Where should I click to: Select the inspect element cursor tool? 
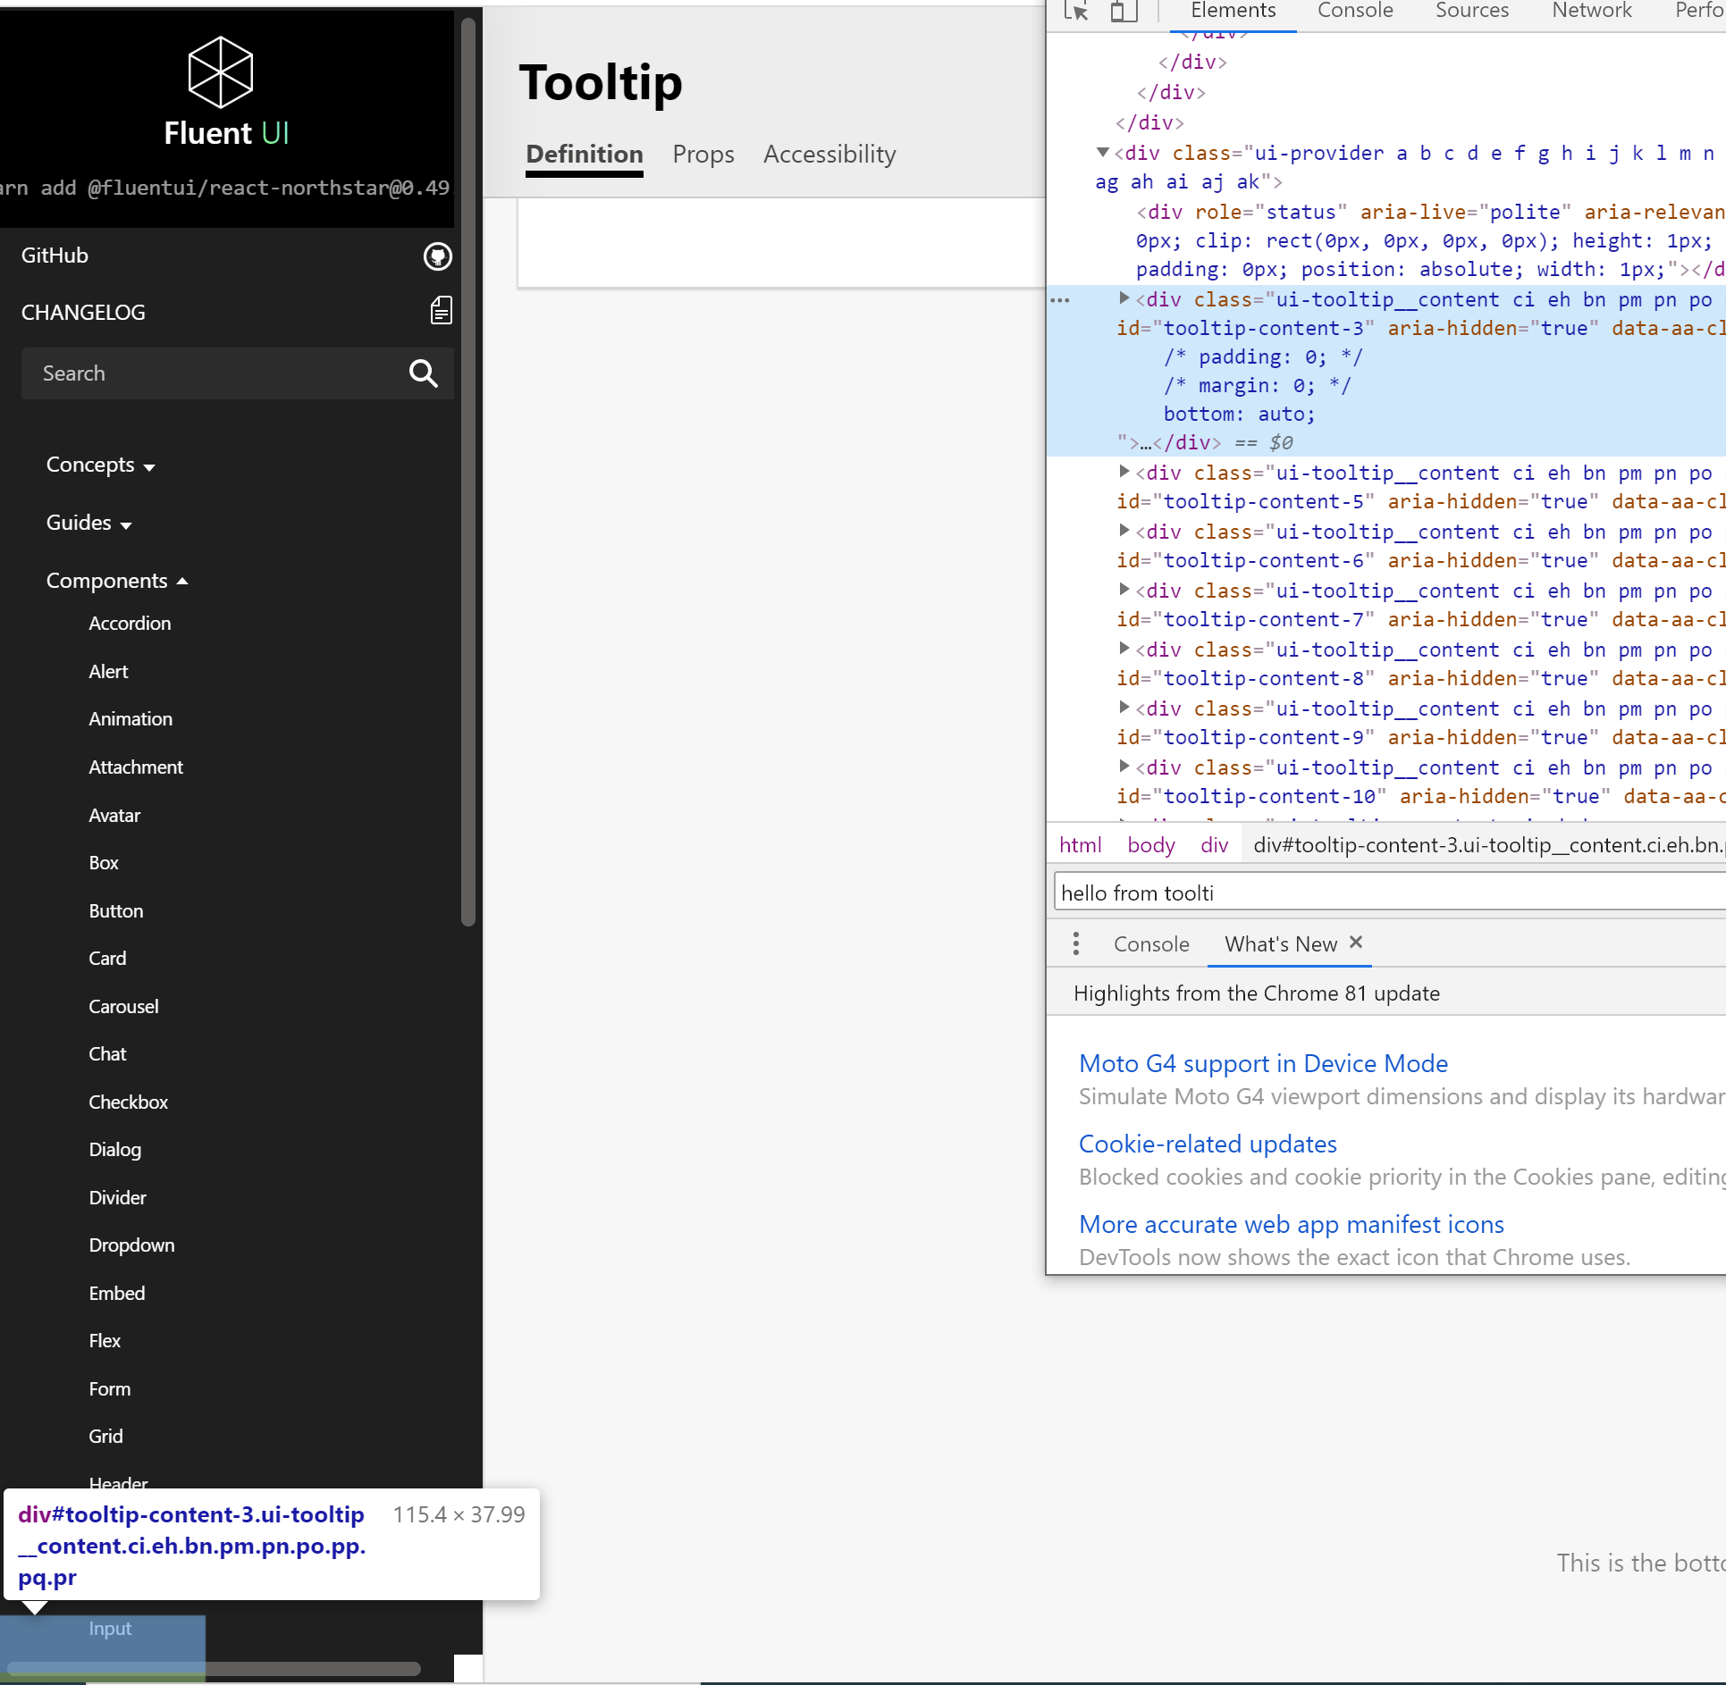point(1075,12)
